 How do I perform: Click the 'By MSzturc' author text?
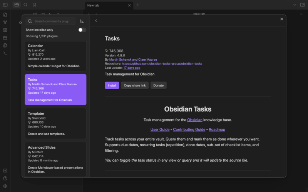click(x=35, y=152)
